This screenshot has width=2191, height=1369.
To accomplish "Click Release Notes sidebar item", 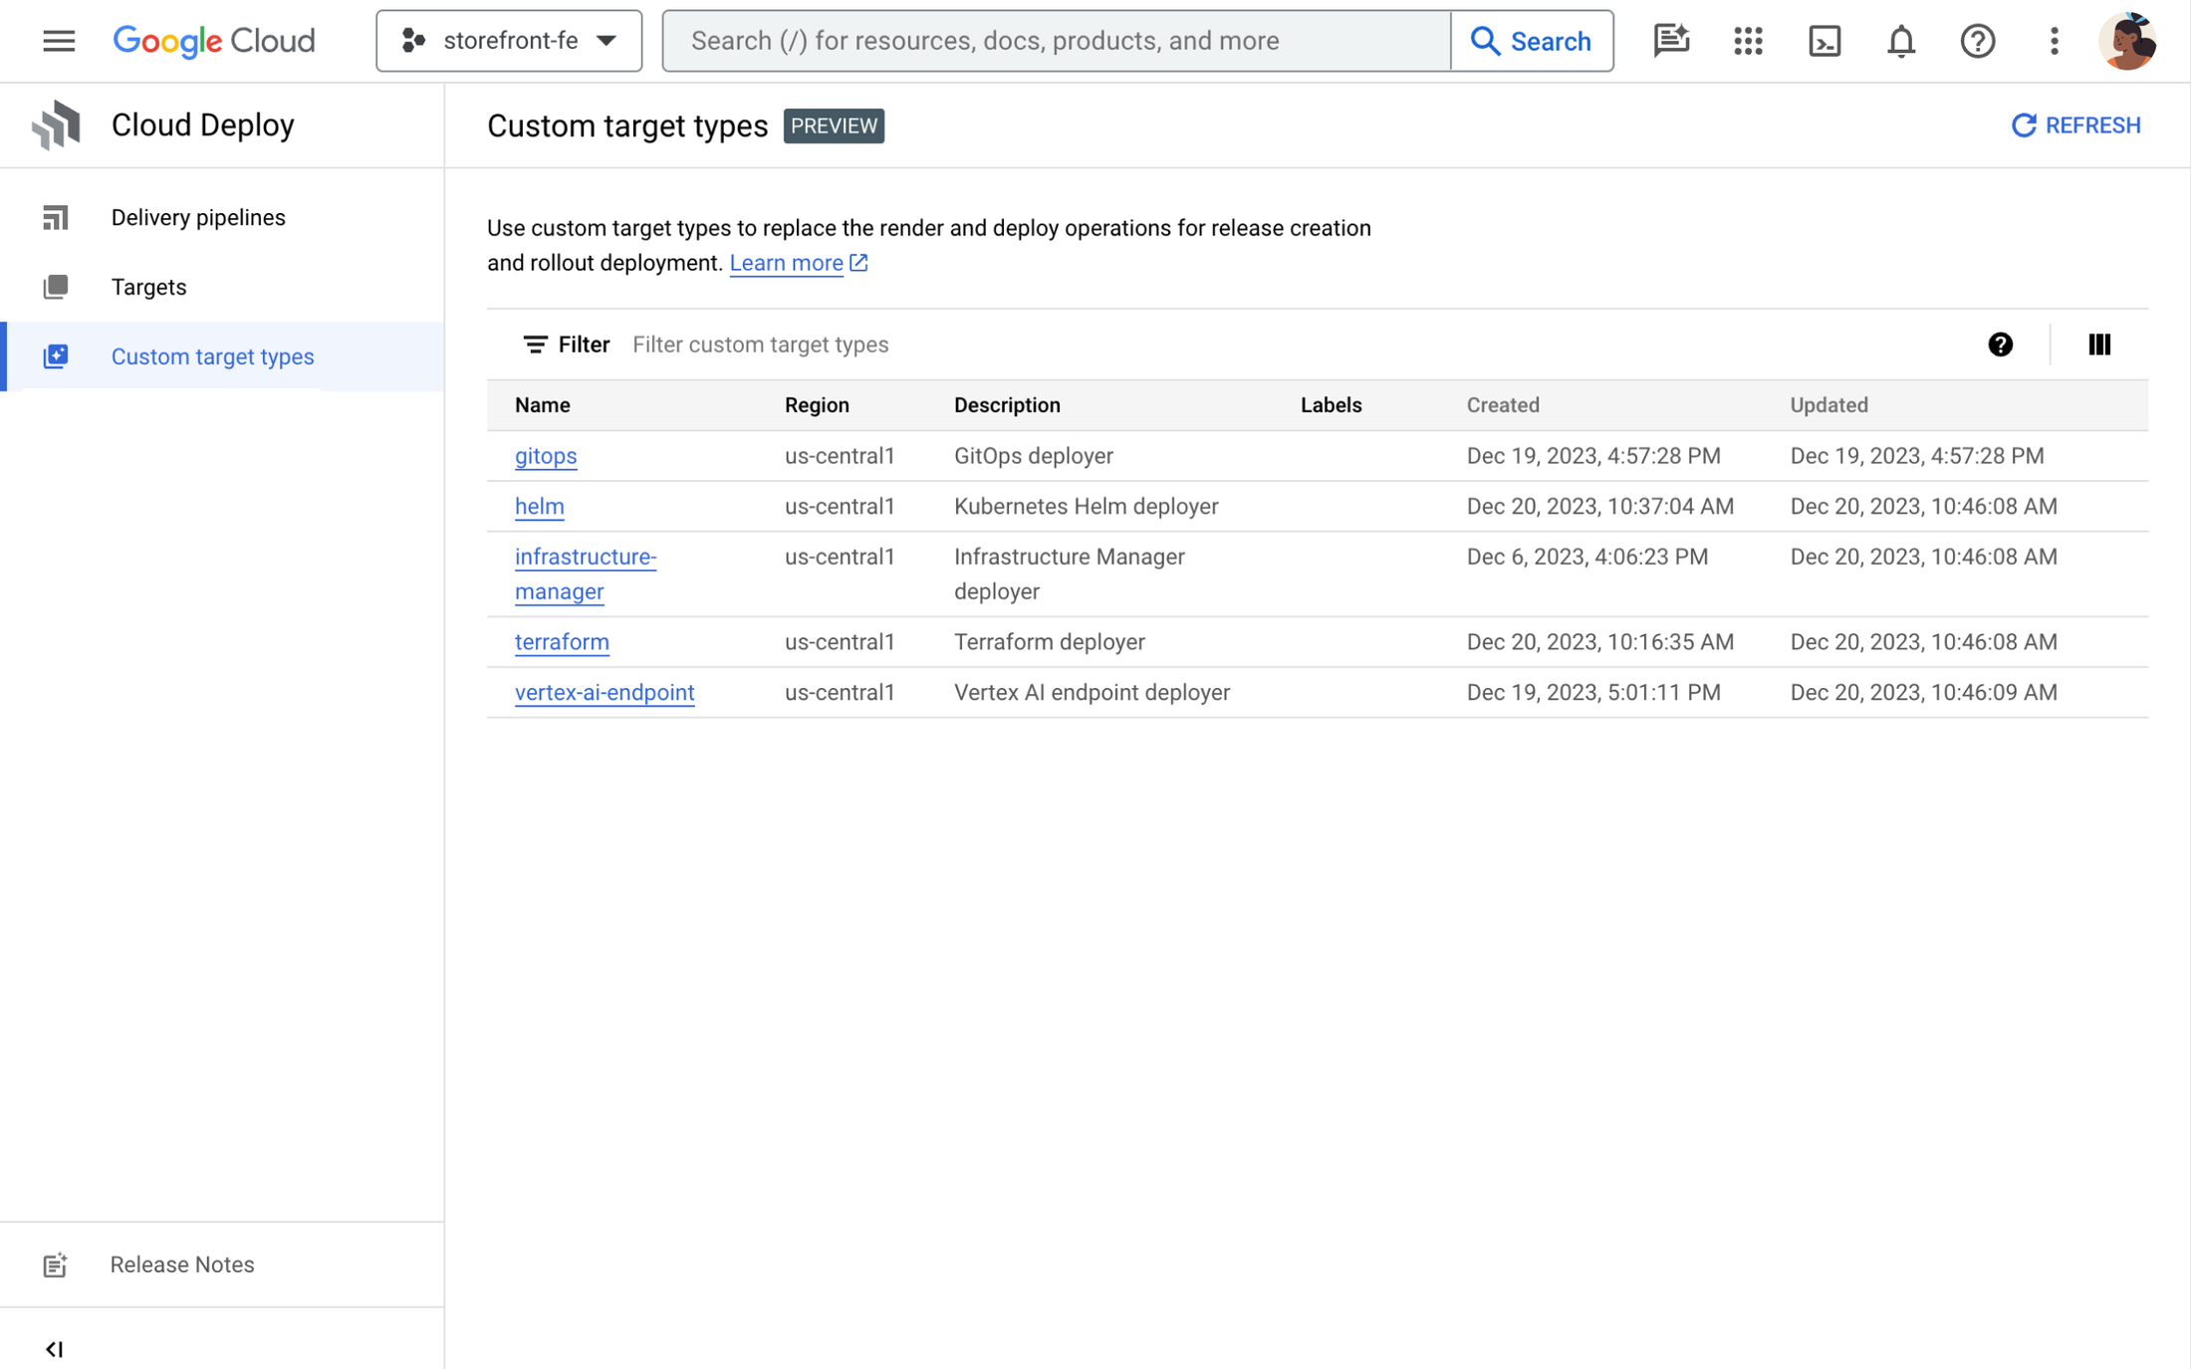I will coord(181,1264).
